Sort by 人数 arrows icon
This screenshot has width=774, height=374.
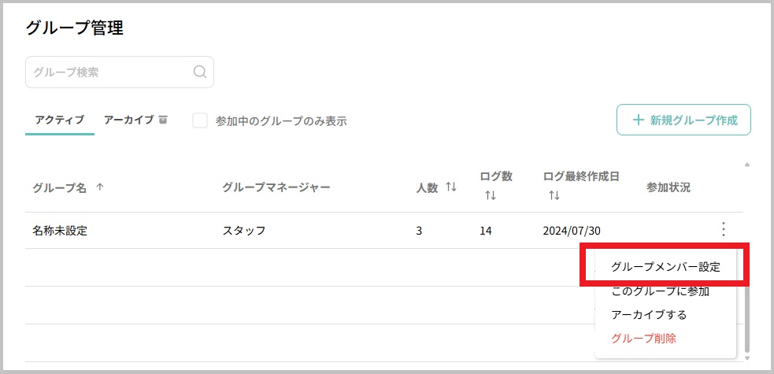point(451,187)
